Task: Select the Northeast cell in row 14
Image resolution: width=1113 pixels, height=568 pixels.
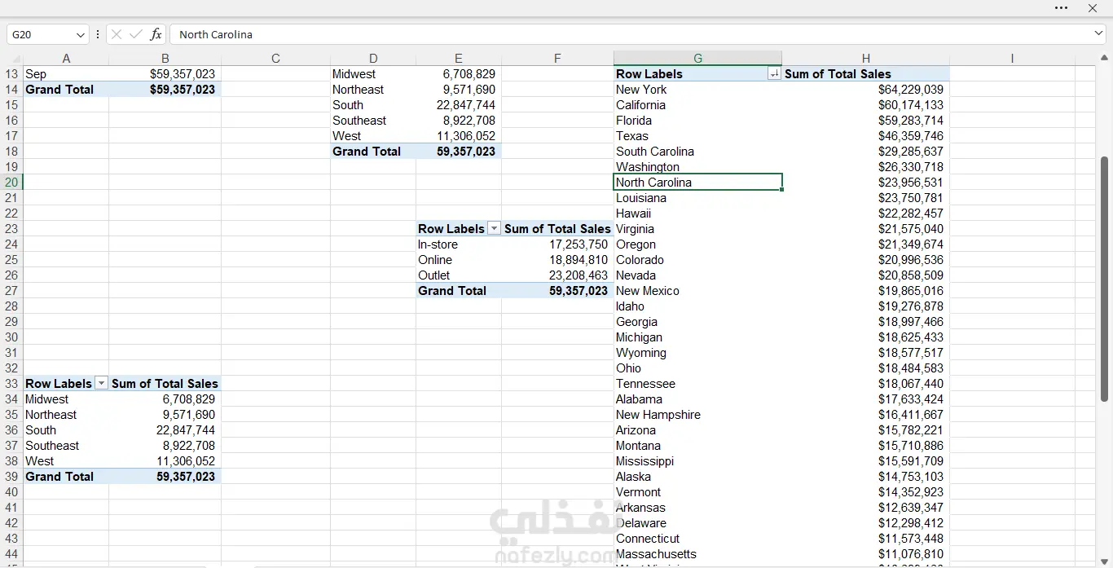Action: click(373, 90)
